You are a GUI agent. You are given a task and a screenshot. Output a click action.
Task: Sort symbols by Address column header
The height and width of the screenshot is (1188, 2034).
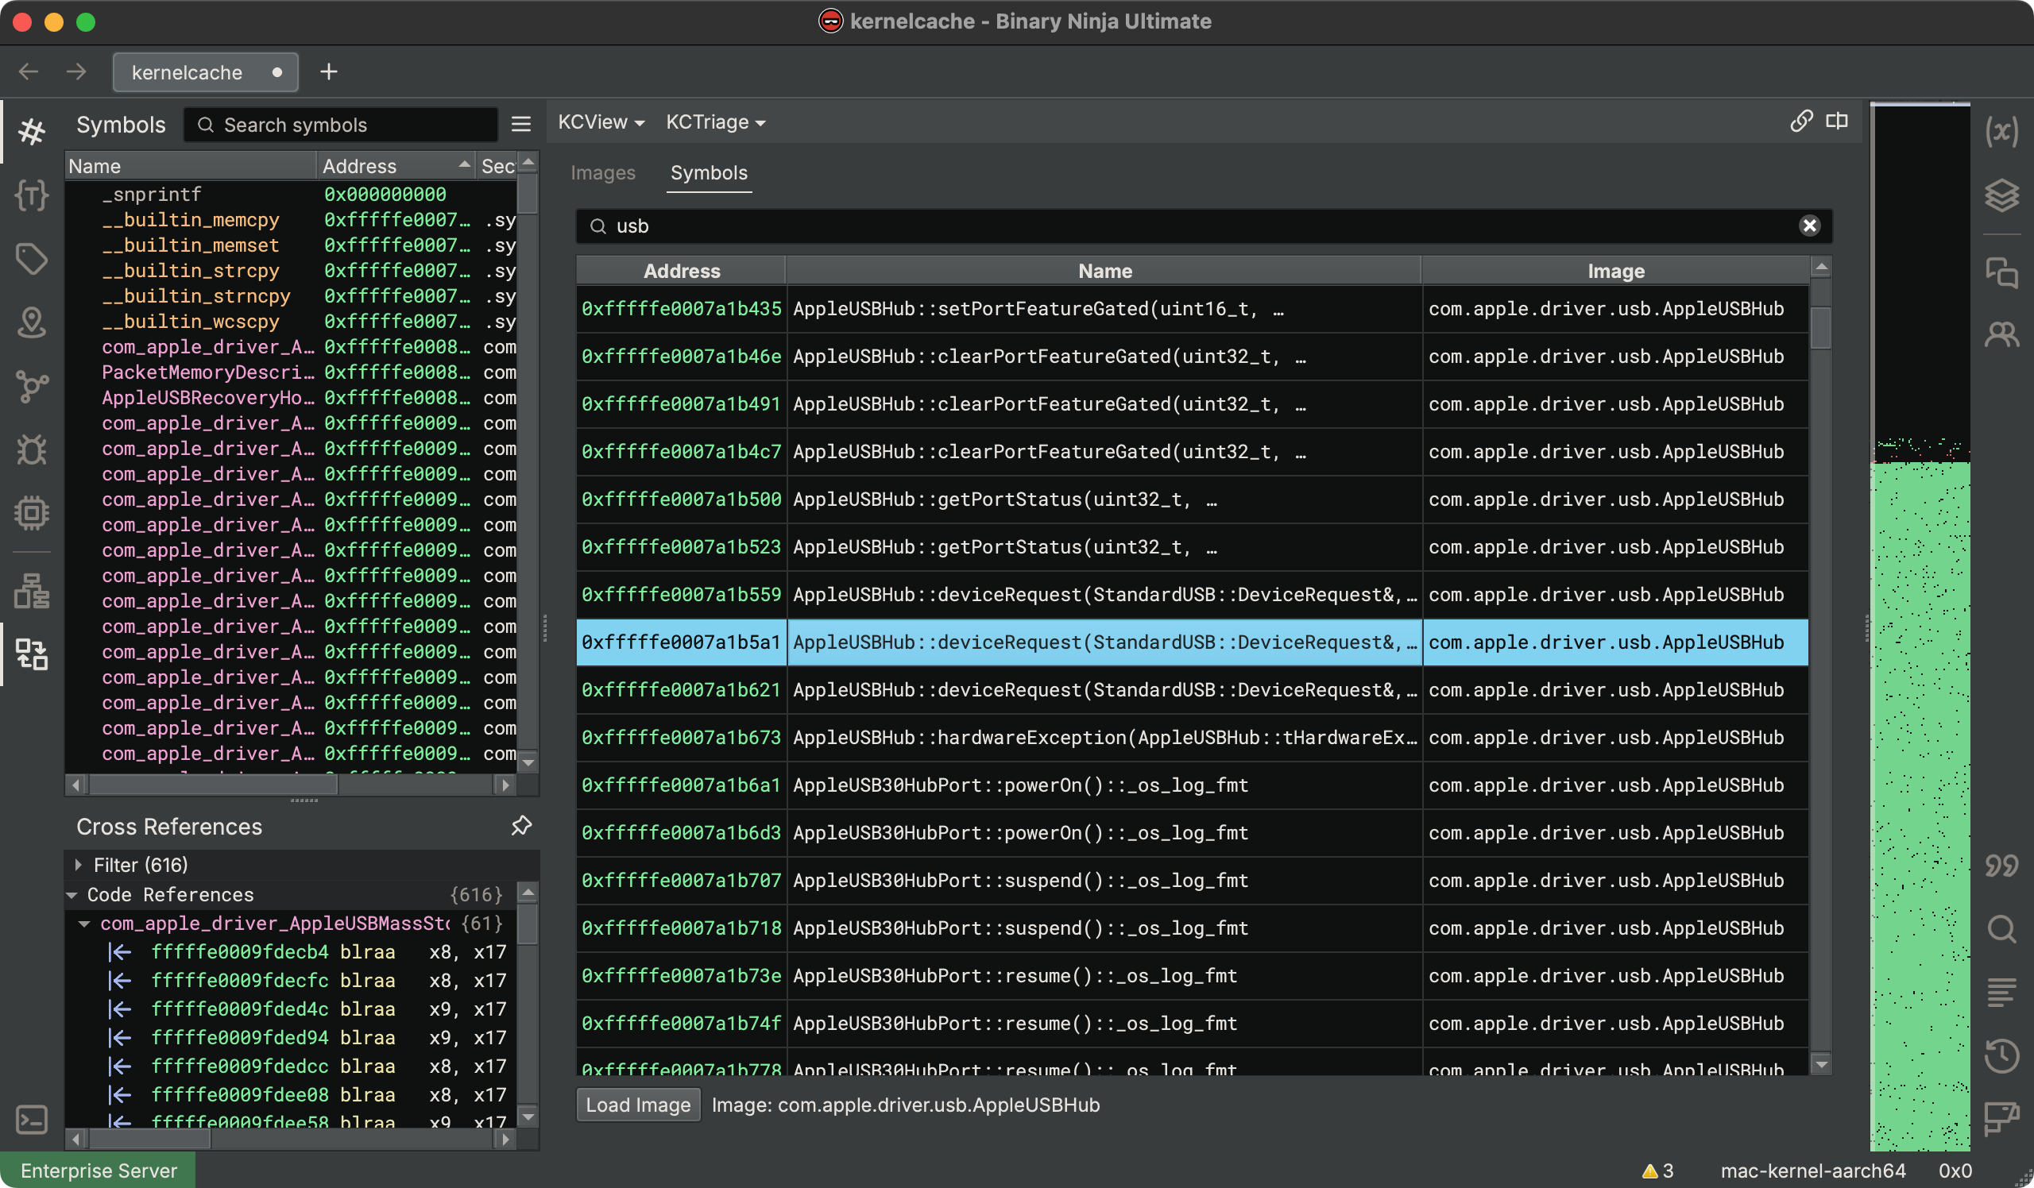(x=396, y=166)
